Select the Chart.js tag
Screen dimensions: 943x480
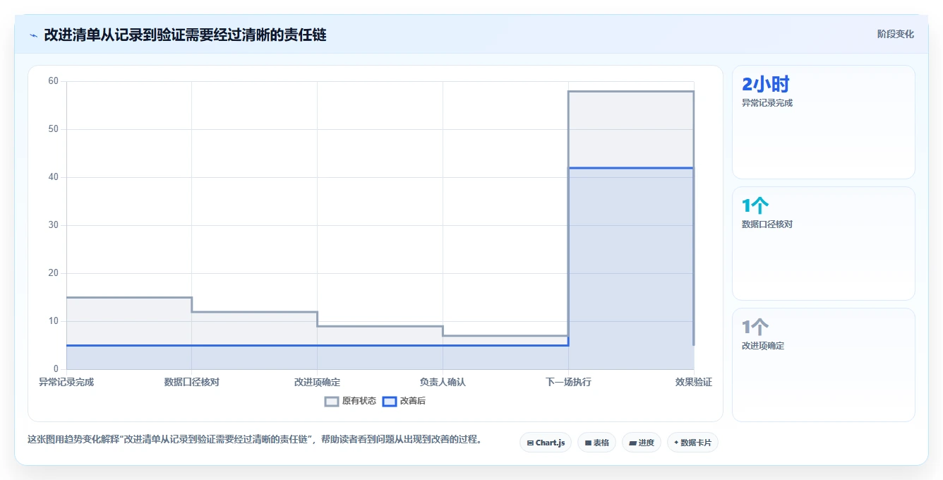click(546, 443)
